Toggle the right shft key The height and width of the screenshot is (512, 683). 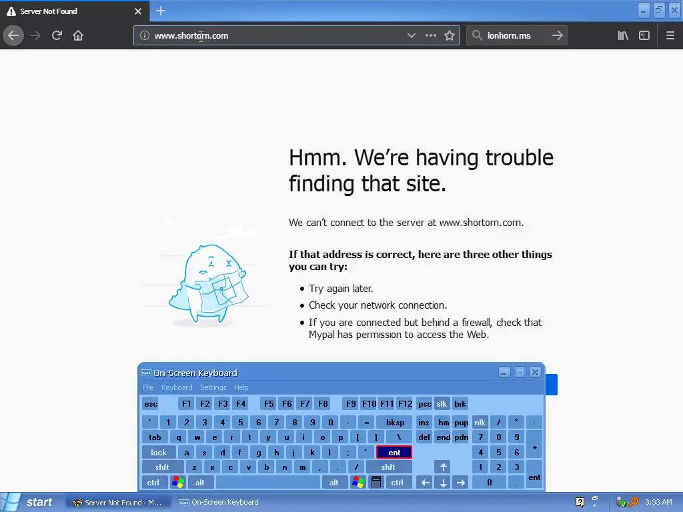388,467
